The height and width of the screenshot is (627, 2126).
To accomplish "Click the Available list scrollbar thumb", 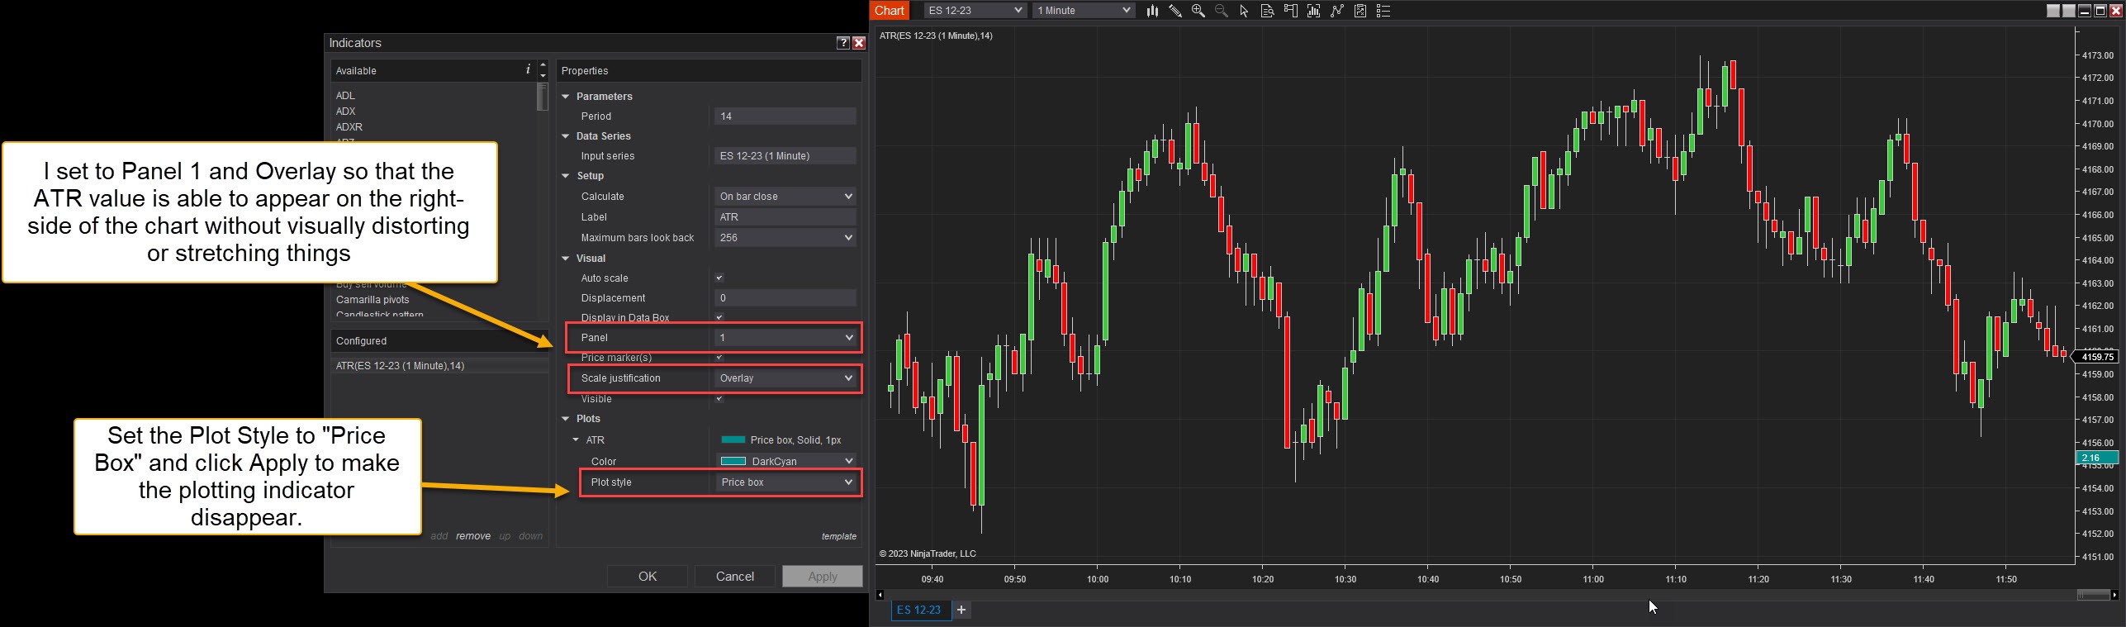I will (x=543, y=96).
